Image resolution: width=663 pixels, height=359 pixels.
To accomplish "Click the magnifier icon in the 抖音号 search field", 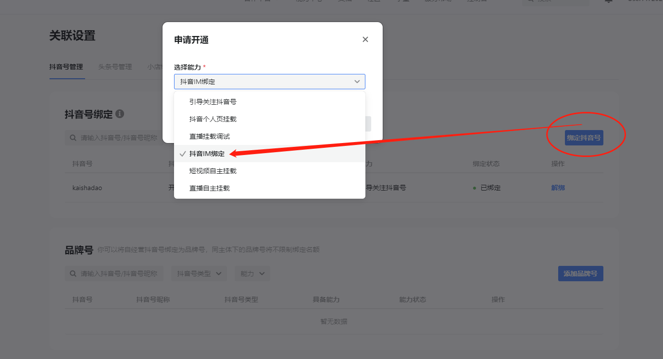I will 72,138.
